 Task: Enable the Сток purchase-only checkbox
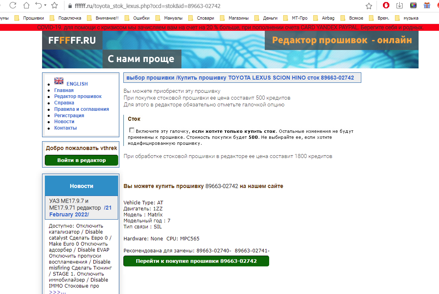tap(132, 130)
